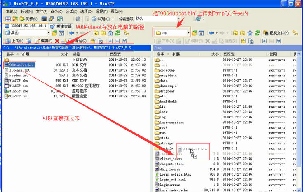Open the 文件(F) menu

[x=42, y=12]
